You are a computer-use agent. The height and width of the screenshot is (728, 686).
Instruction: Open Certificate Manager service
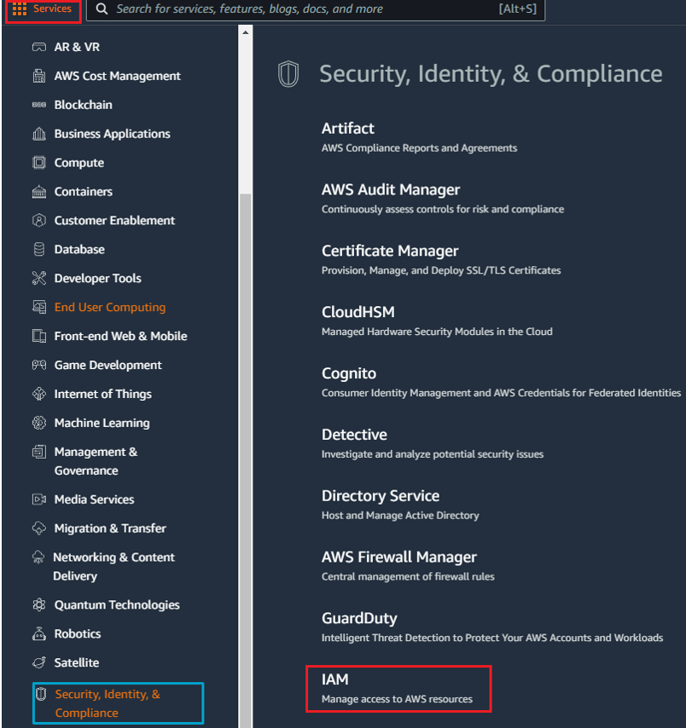point(390,251)
